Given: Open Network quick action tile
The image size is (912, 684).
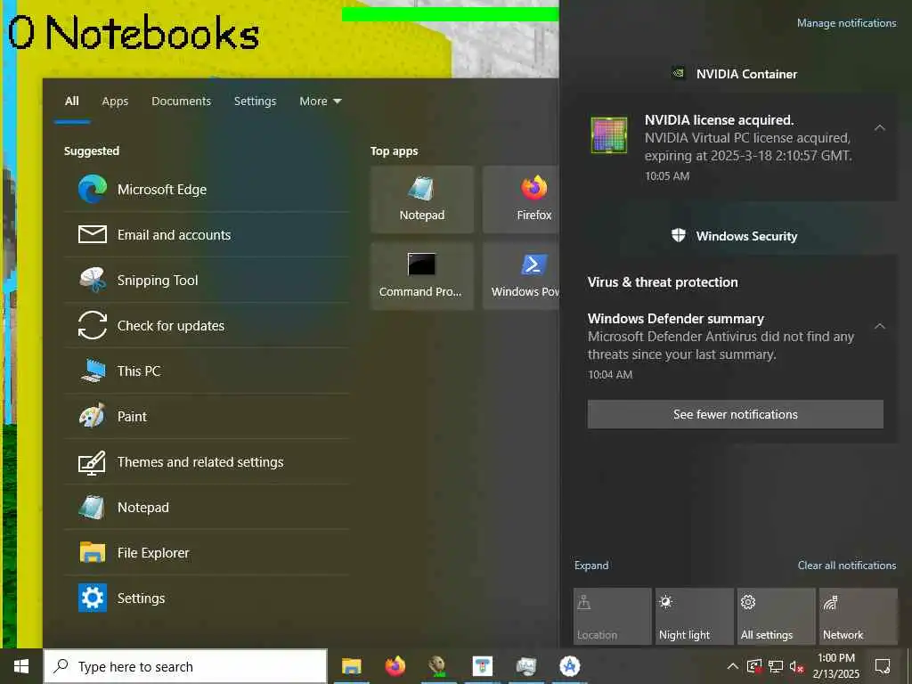Looking at the screenshot, I should (x=858, y=616).
